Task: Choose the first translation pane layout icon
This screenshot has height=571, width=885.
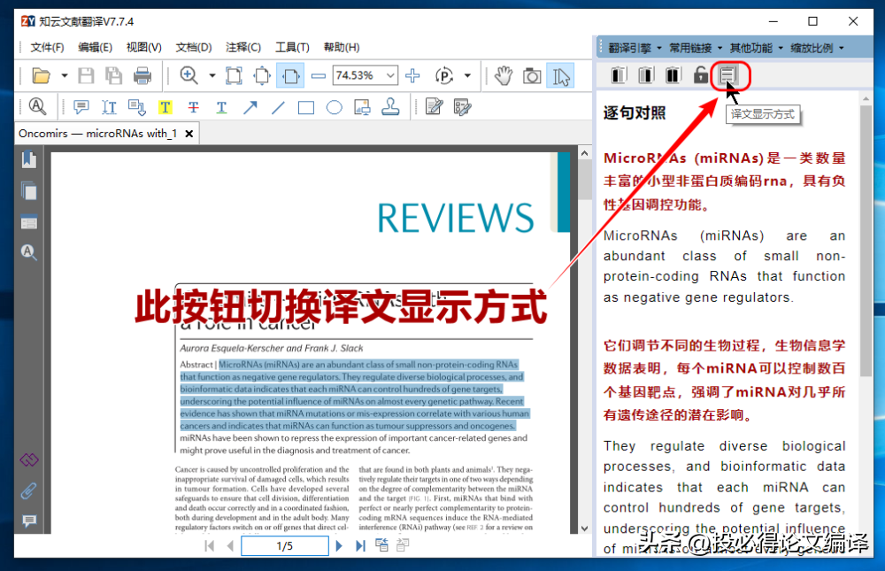Action: (x=619, y=75)
